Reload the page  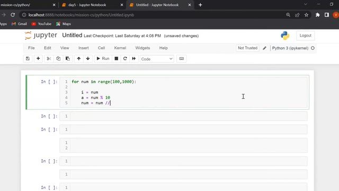pos(13,15)
